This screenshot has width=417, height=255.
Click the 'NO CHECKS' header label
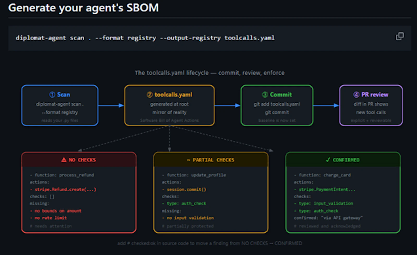[82, 160]
